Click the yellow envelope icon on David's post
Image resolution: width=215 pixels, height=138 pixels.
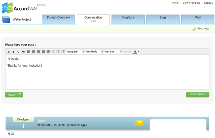point(139,123)
